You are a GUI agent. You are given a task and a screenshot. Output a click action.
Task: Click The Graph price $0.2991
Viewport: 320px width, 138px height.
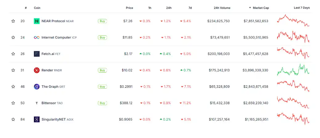(126, 87)
